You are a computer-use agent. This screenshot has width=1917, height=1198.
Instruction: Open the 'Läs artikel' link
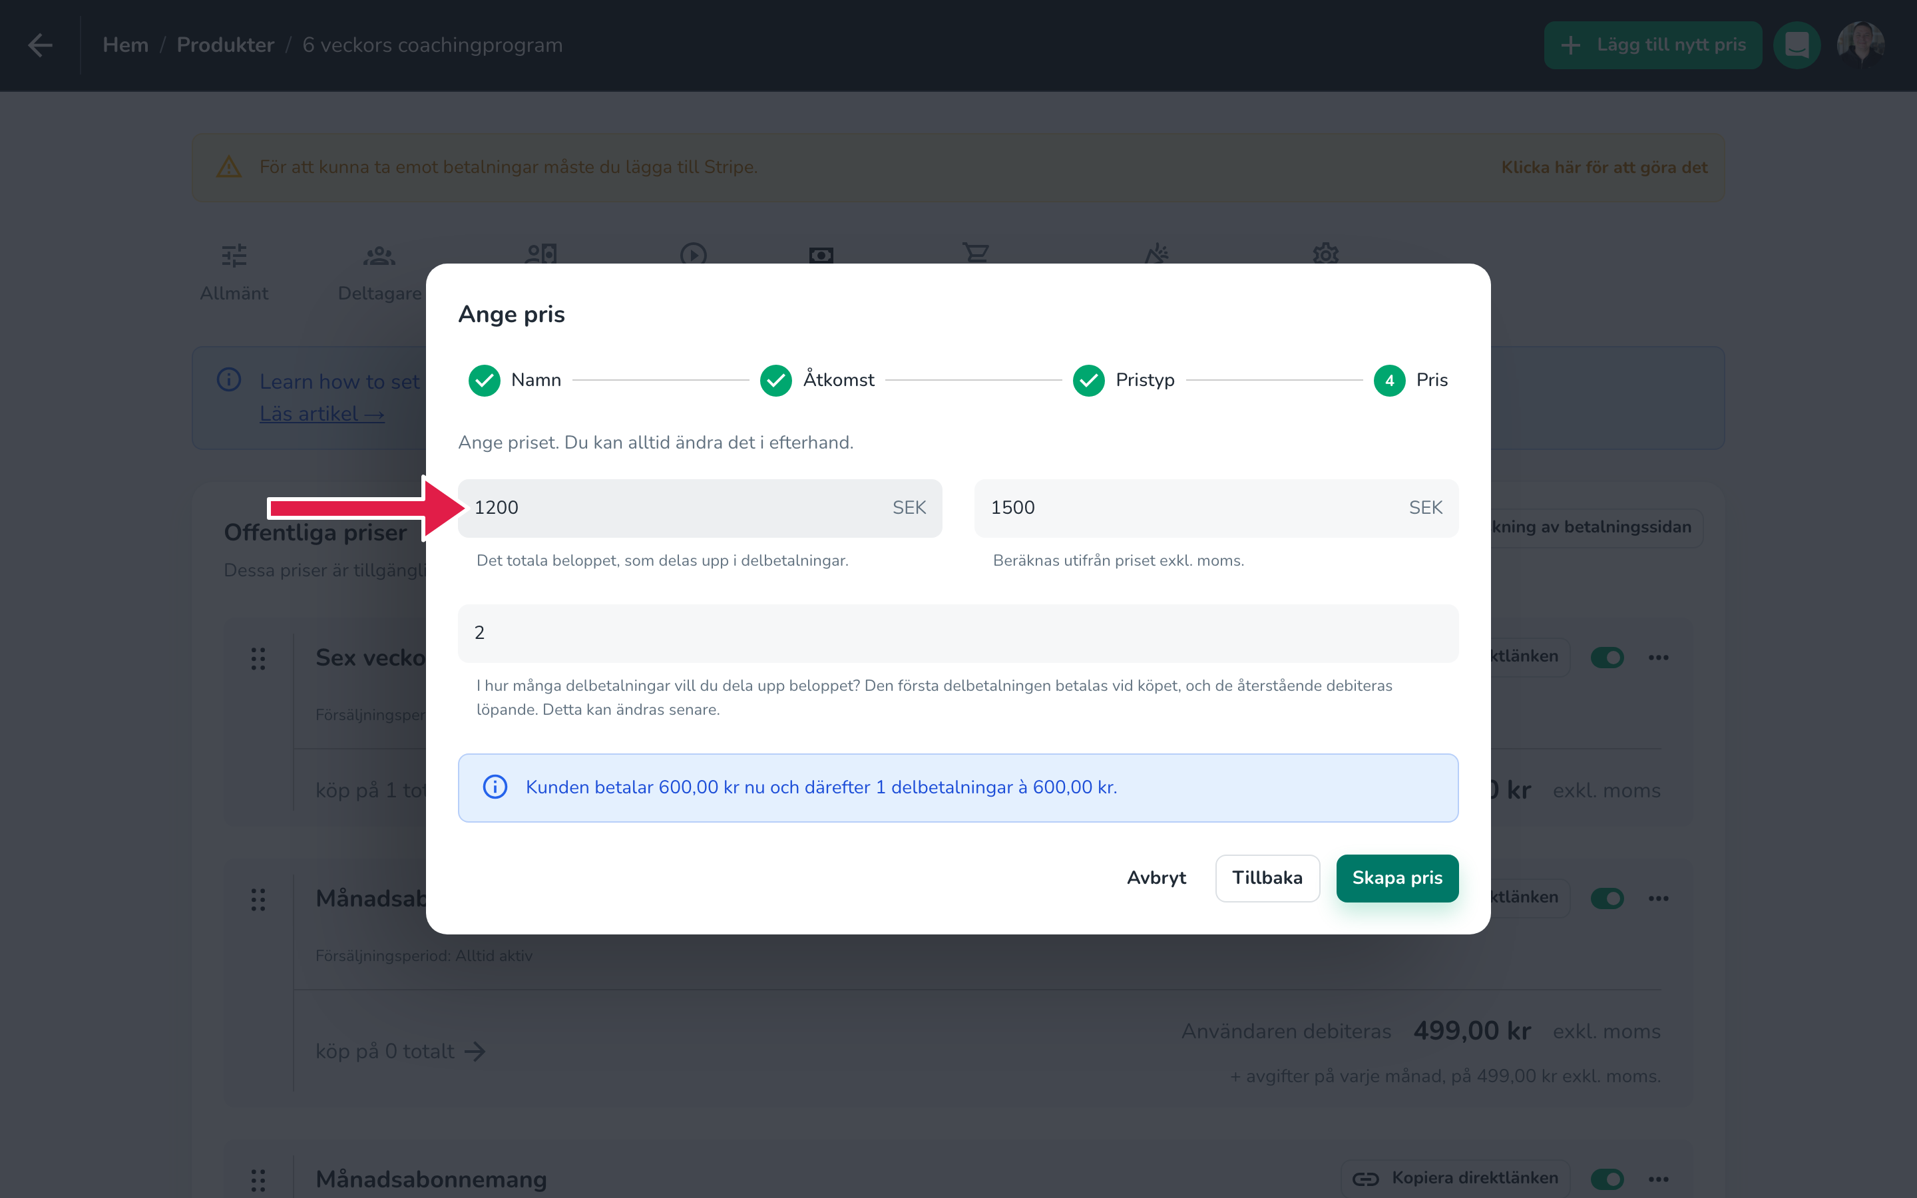point(321,413)
